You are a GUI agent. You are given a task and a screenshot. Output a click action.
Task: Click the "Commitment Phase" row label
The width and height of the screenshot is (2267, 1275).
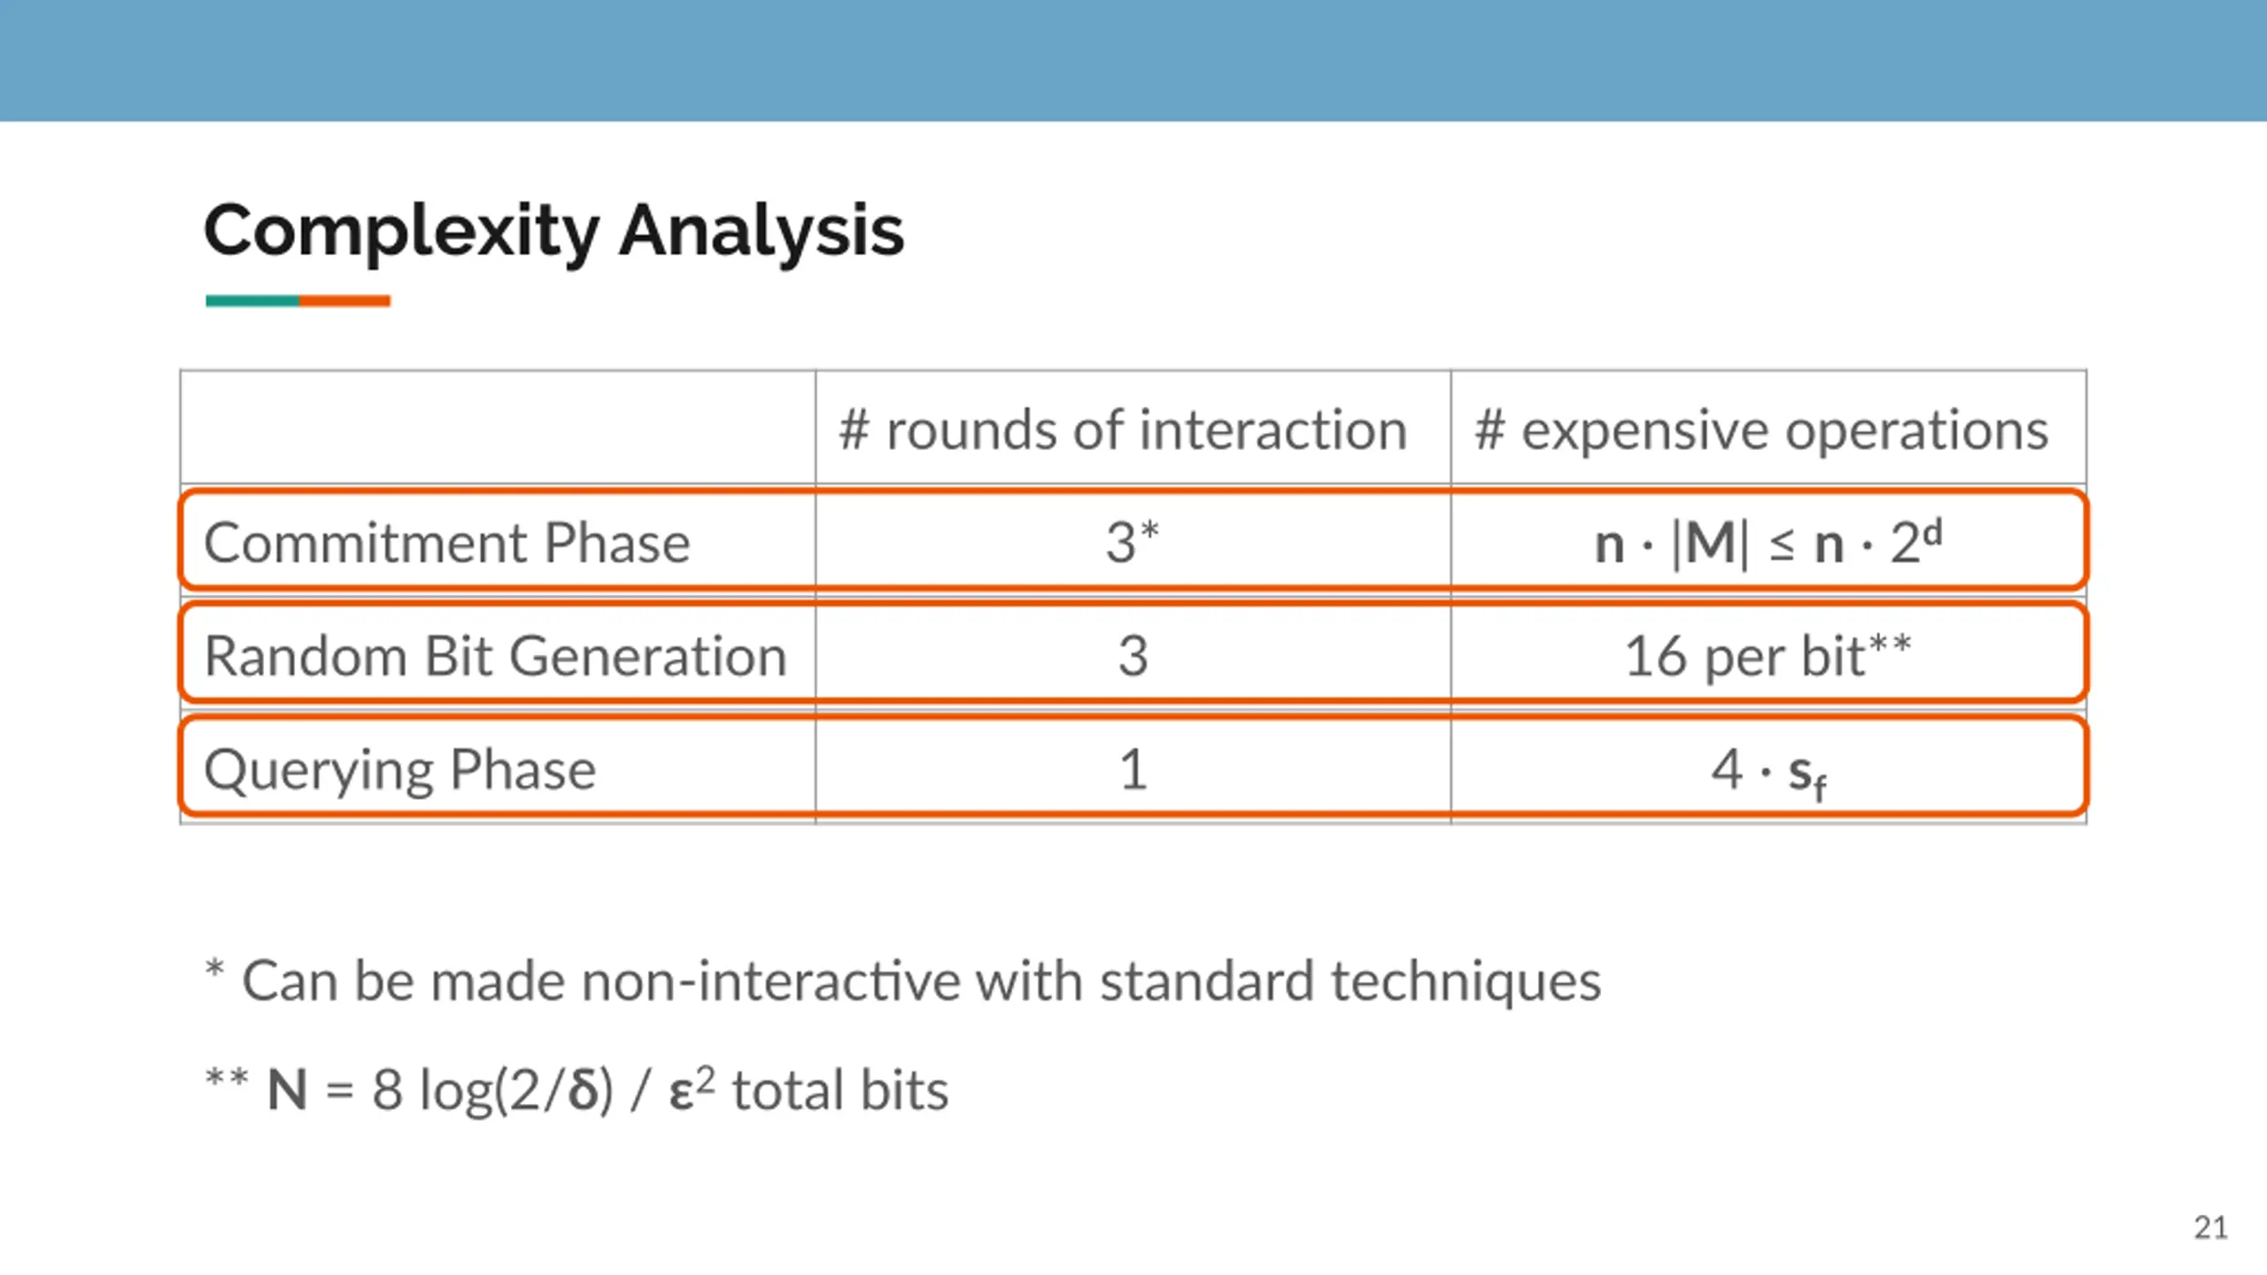(x=447, y=542)
